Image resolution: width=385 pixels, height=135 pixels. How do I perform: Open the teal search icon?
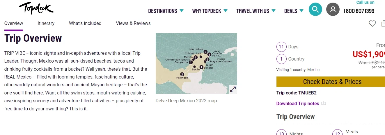(x=315, y=10)
